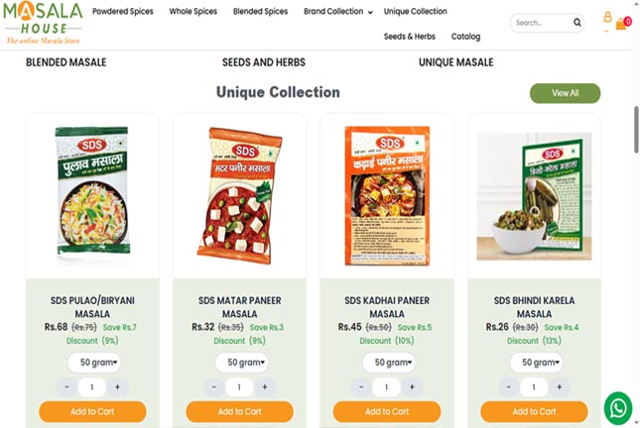The image size is (640, 428).
Task: Add SDS Matar Paneer Masala to cart
Action: [x=239, y=411]
